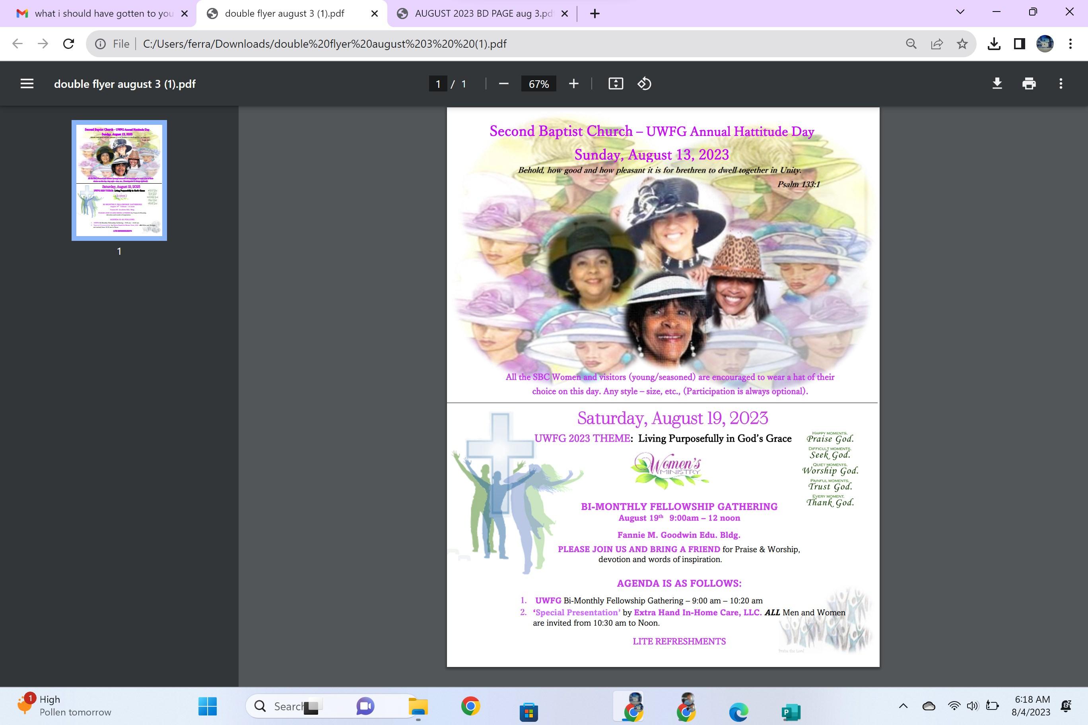The height and width of the screenshot is (725, 1088).
Task: Toggle the PDF sidebar hamburger menu
Action: pos(27,84)
